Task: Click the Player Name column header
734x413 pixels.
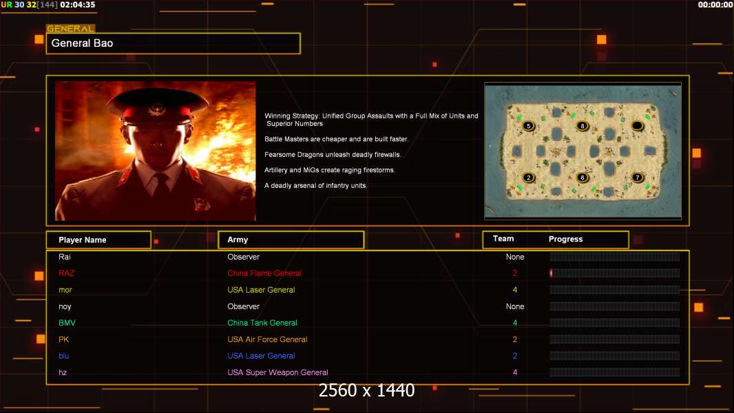Action: [98, 240]
